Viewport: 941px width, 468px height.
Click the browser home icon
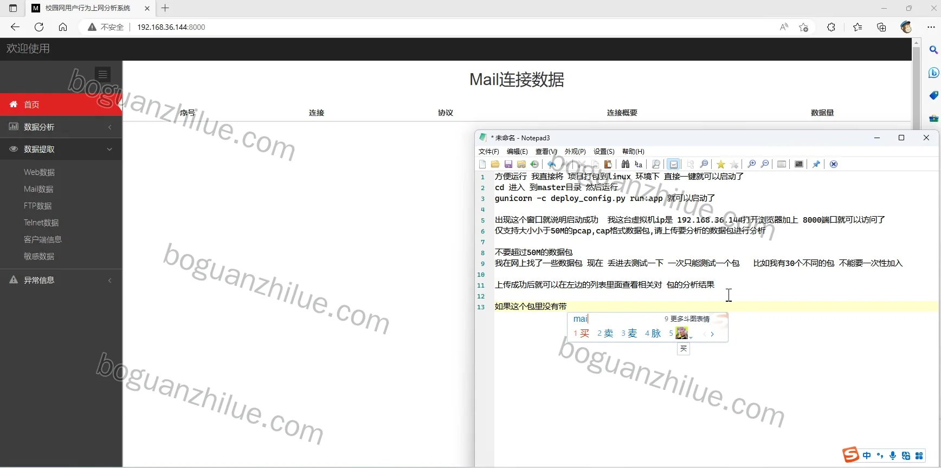click(63, 27)
